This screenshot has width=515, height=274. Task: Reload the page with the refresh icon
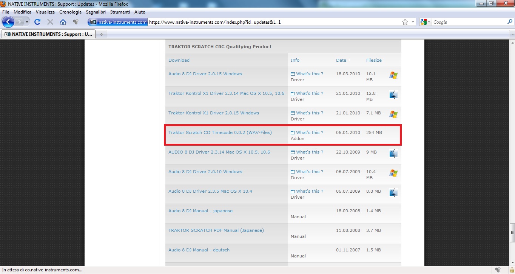(x=37, y=22)
